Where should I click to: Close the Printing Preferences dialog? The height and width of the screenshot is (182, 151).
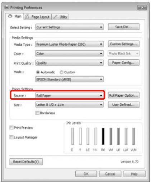pyautogui.click(x=142, y=8)
